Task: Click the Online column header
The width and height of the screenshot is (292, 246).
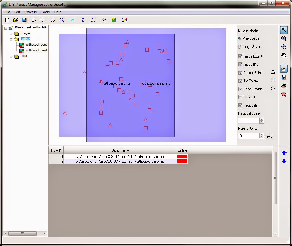Action: coord(182,150)
